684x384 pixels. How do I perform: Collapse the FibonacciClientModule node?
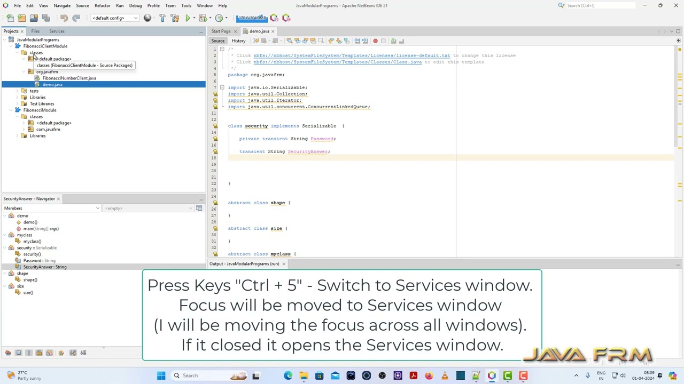[x=11, y=46]
